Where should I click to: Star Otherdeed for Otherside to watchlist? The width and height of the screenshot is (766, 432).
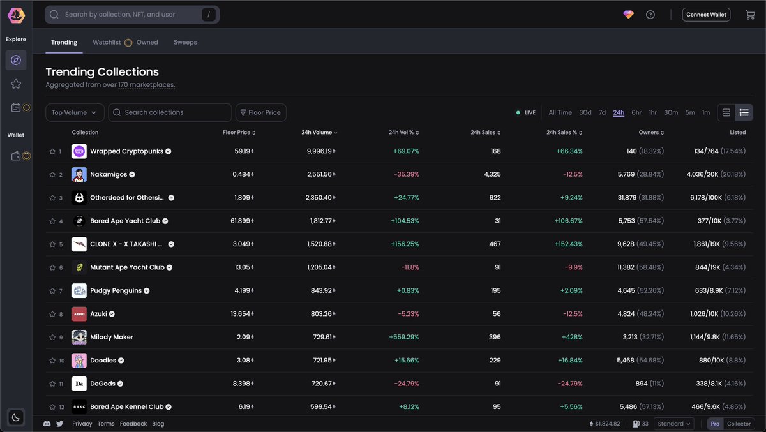tap(52, 198)
